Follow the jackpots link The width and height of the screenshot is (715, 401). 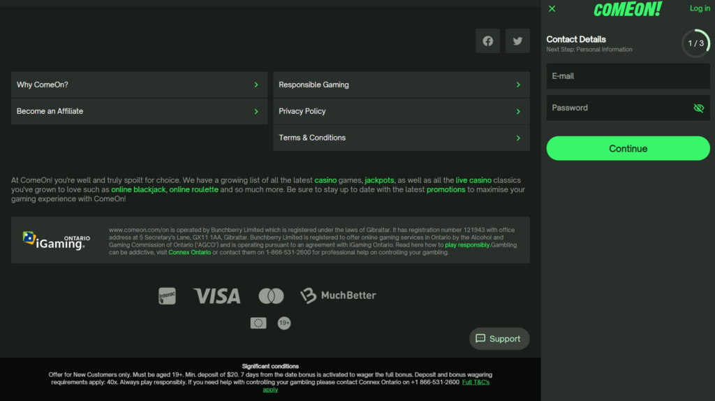(x=379, y=180)
